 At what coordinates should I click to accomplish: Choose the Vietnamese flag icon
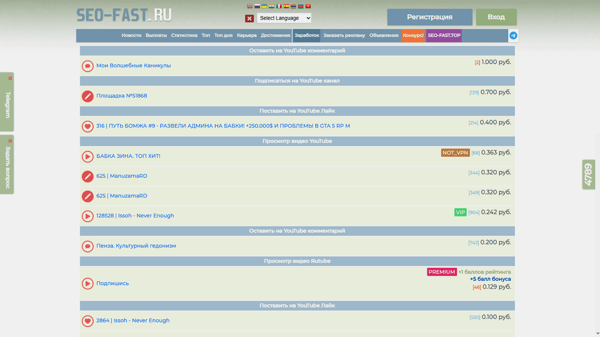(308, 6)
